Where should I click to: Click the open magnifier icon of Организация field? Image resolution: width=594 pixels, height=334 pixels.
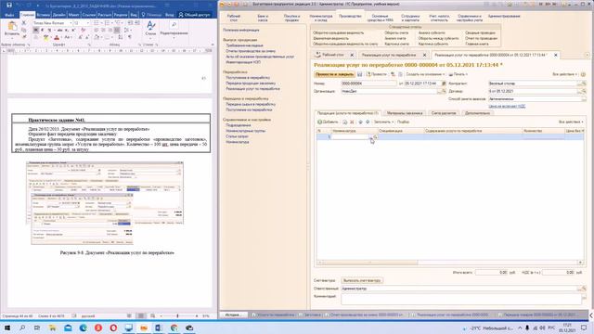coord(444,91)
